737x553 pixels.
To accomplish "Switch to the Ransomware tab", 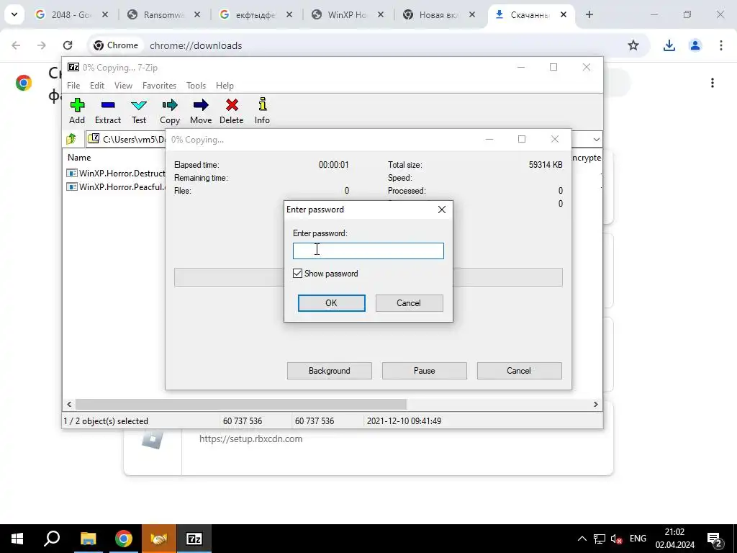I will click(x=163, y=14).
